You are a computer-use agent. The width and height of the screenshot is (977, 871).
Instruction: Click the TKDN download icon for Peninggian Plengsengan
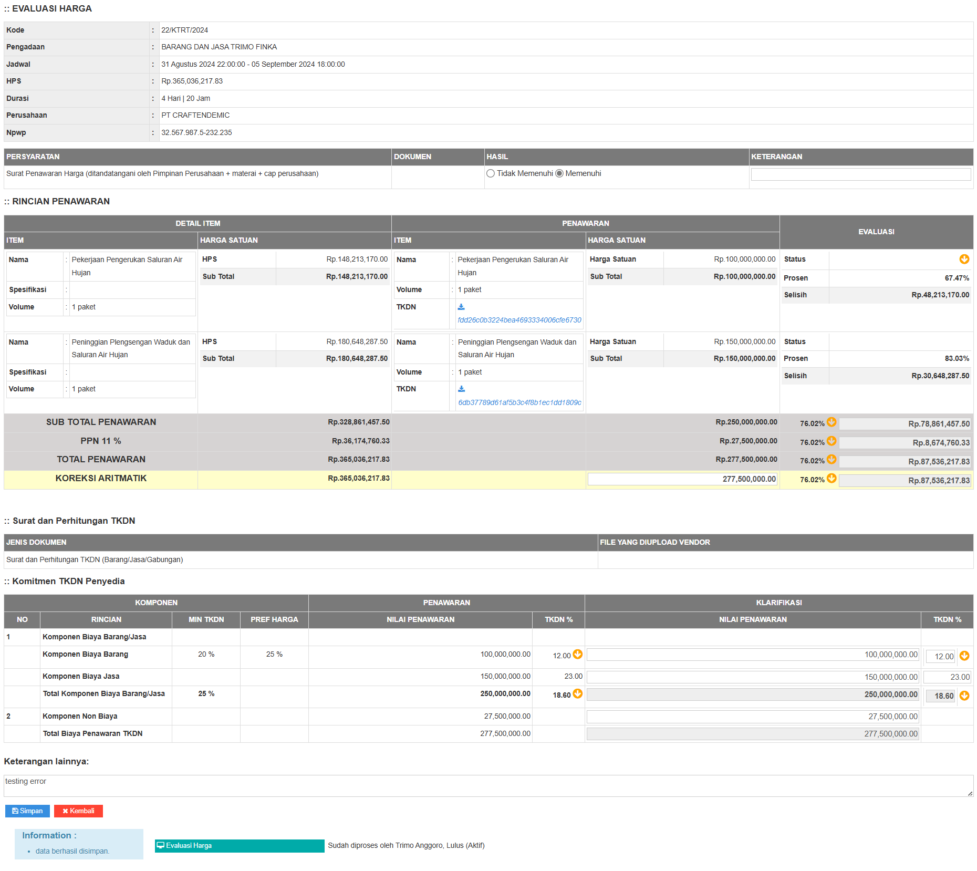click(461, 389)
